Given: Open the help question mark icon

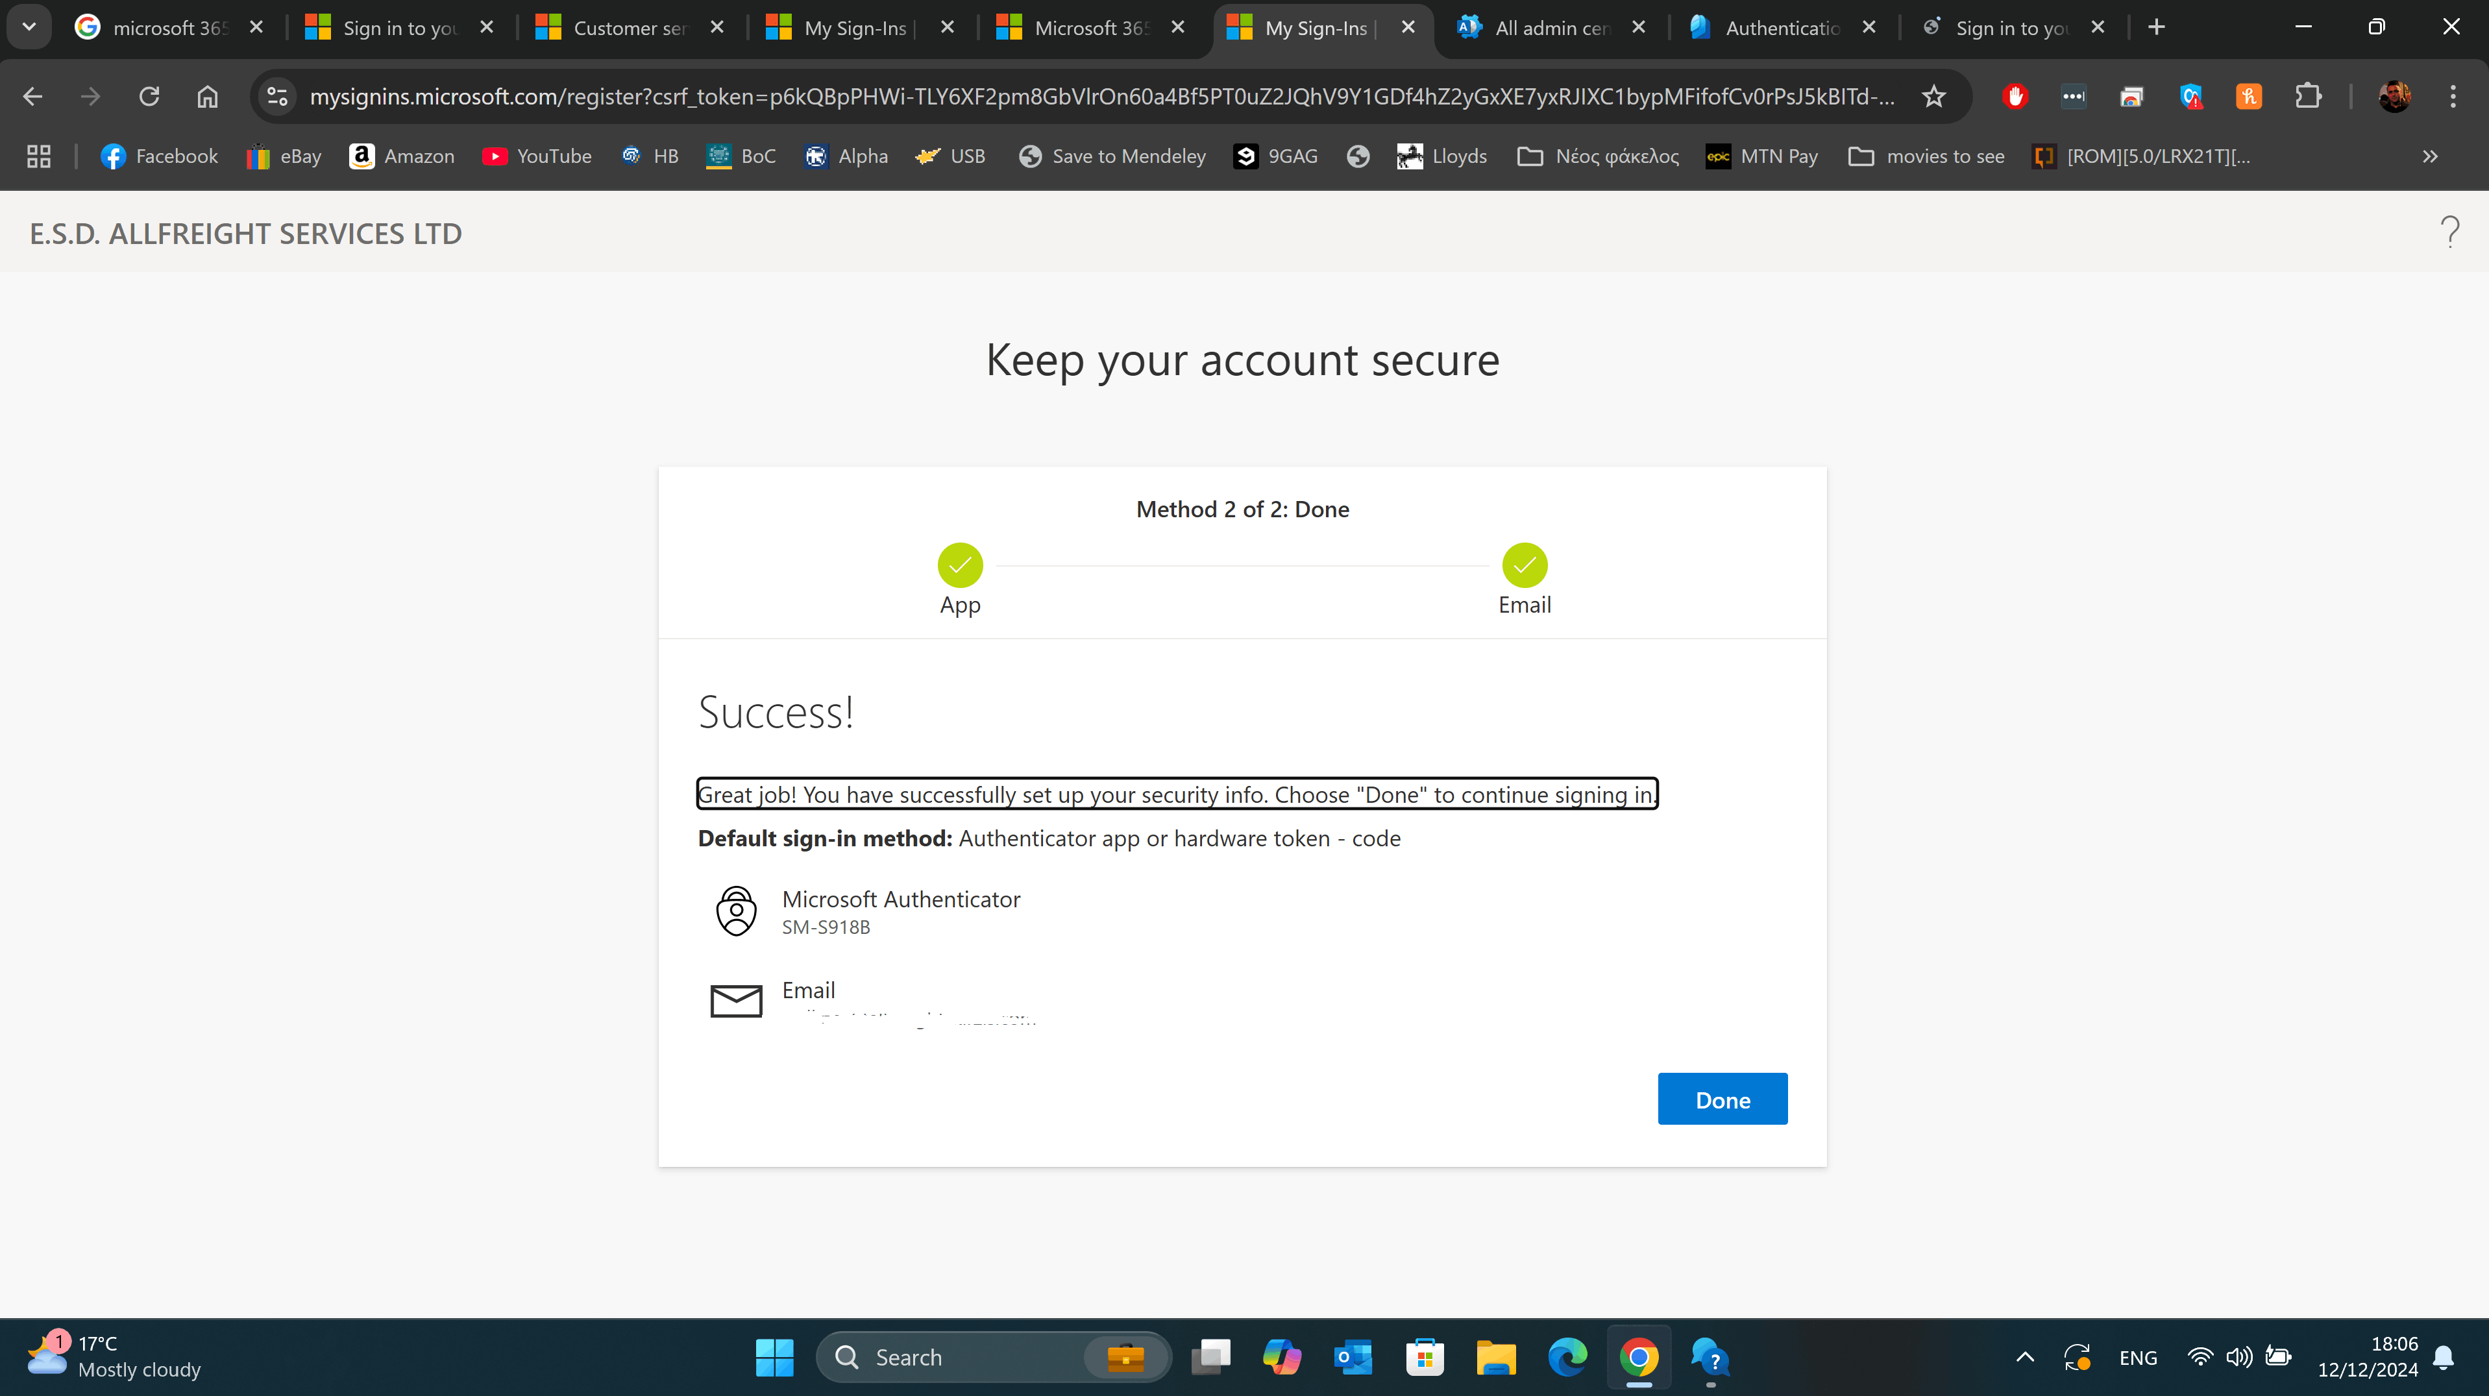Looking at the screenshot, I should click(2449, 232).
